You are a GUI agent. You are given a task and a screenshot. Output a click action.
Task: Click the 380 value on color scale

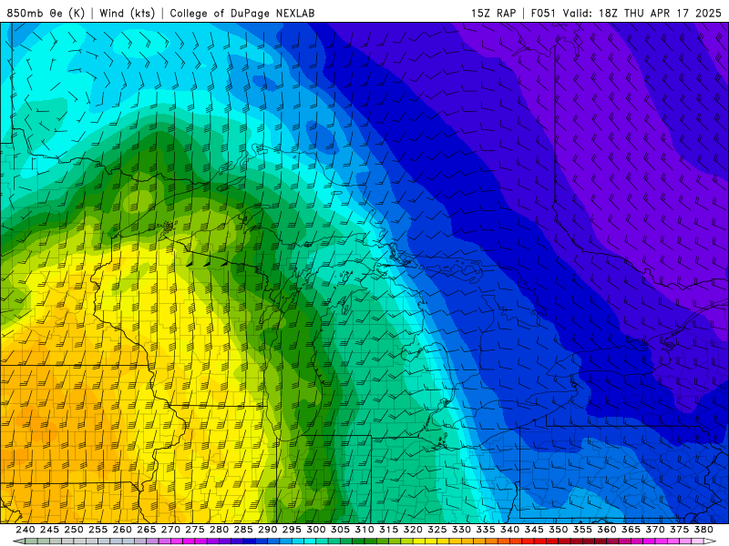coord(703,530)
